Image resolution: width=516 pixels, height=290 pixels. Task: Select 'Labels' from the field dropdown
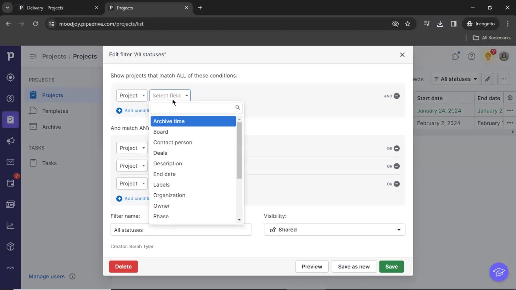(161, 184)
